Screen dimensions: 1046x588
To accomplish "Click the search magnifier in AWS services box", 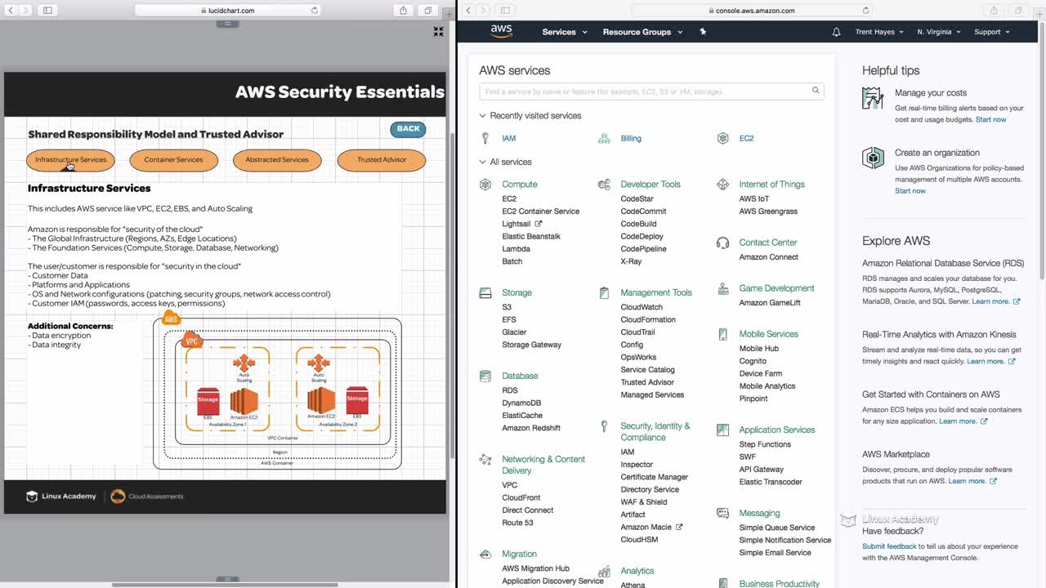I will (x=816, y=91).
